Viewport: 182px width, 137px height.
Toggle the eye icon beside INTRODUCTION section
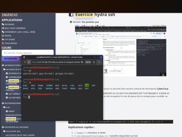[3, 65]
